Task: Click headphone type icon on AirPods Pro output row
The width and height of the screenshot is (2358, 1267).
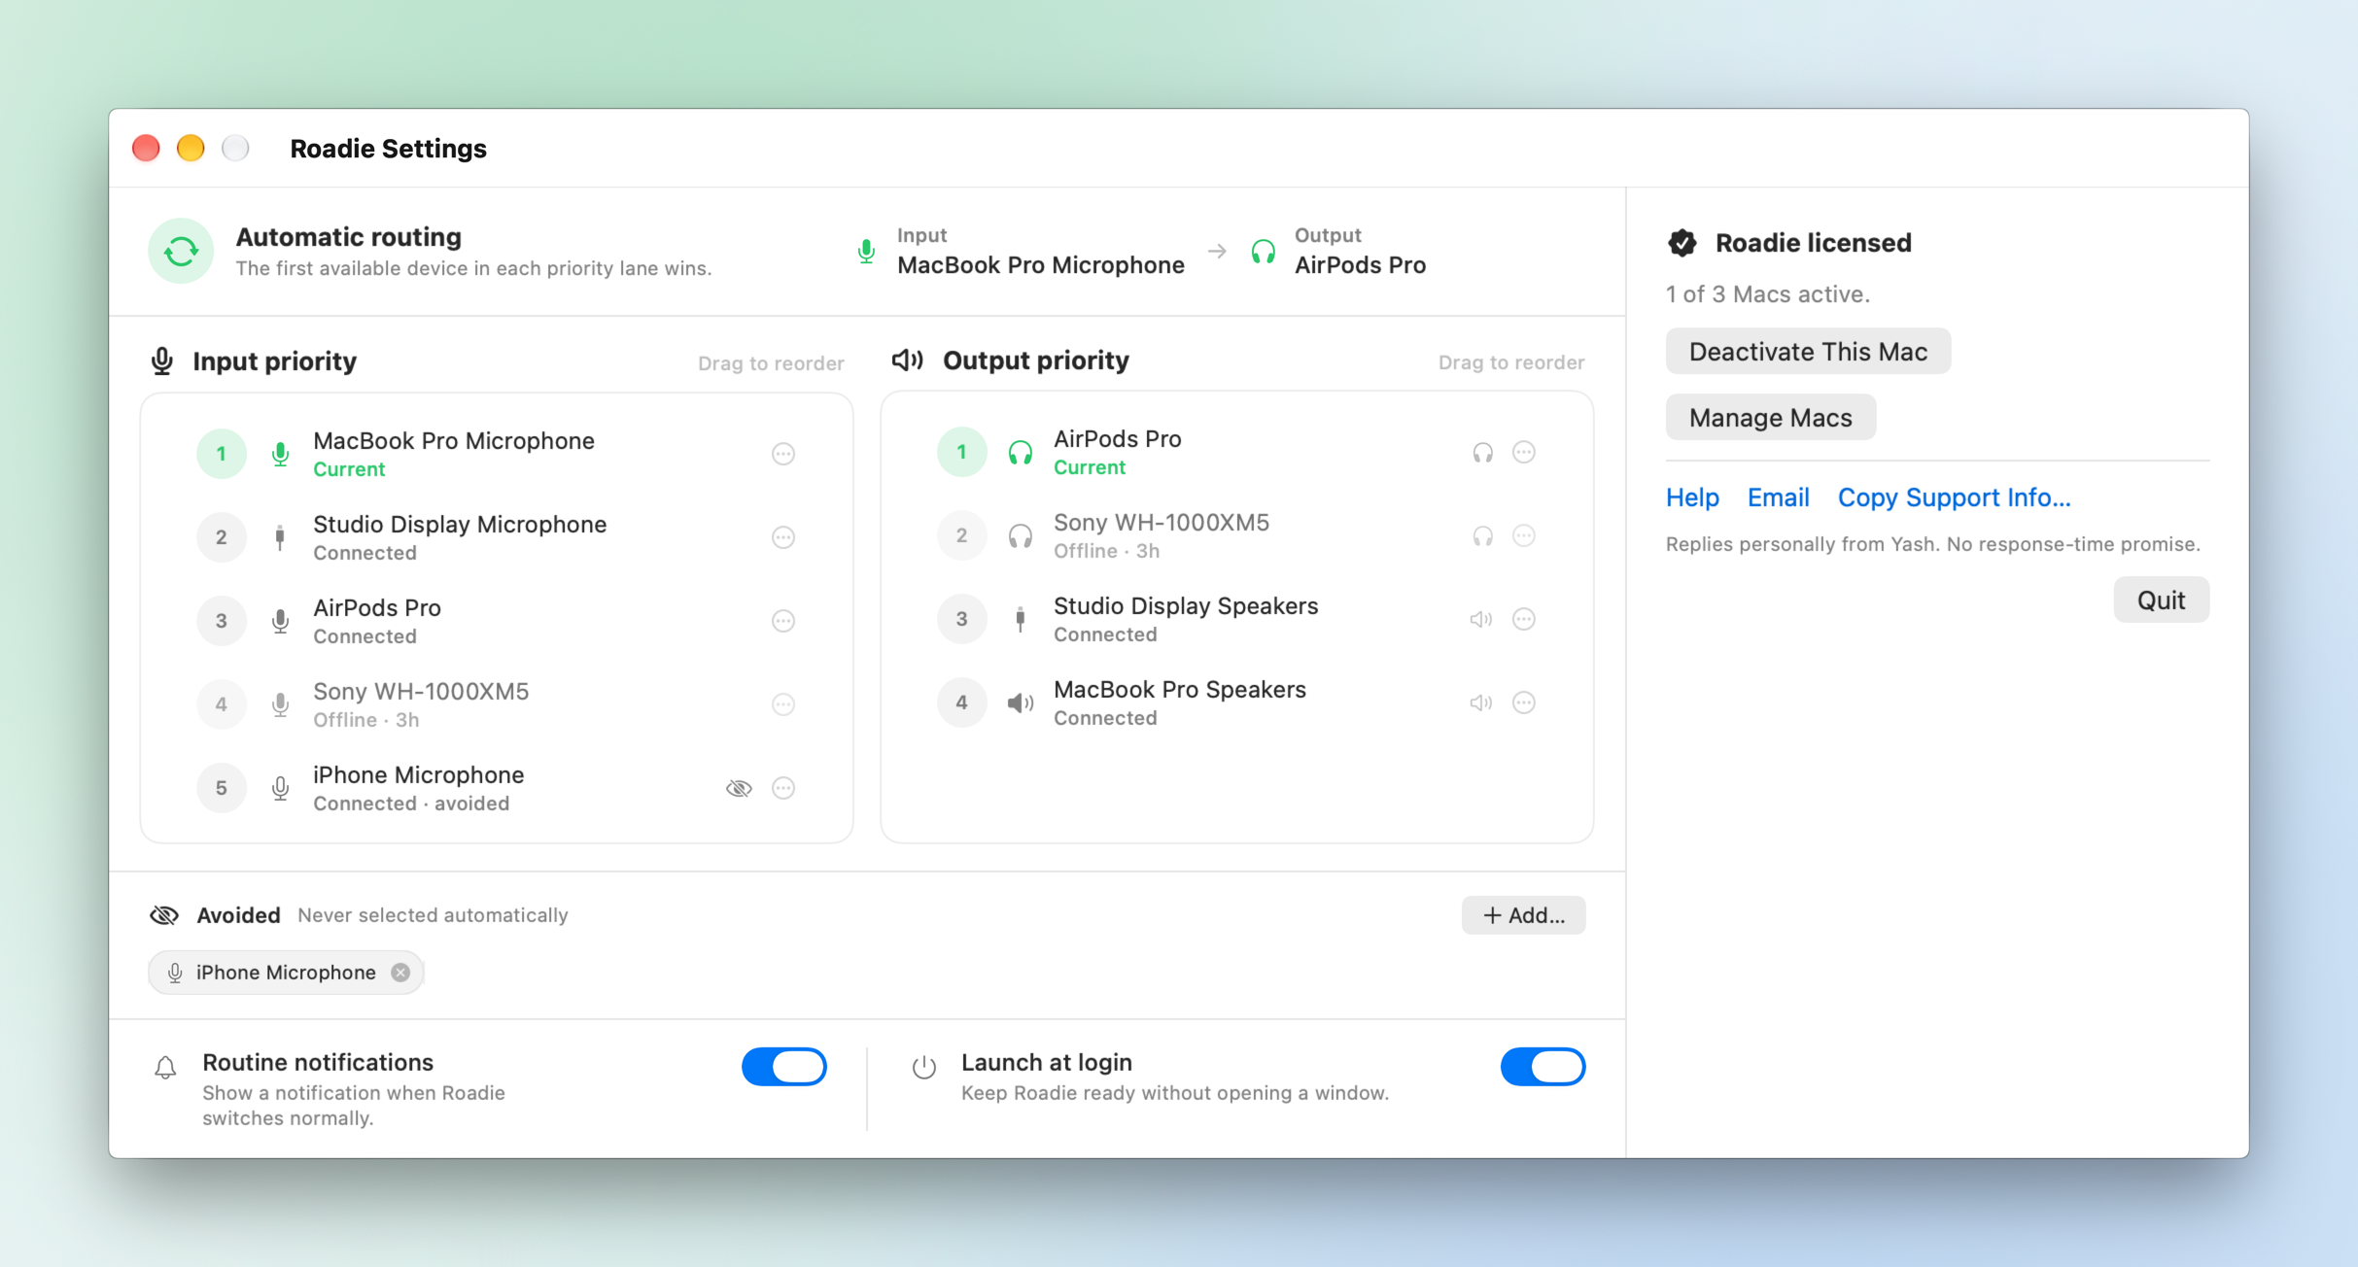Action: tap(1482, 452)
